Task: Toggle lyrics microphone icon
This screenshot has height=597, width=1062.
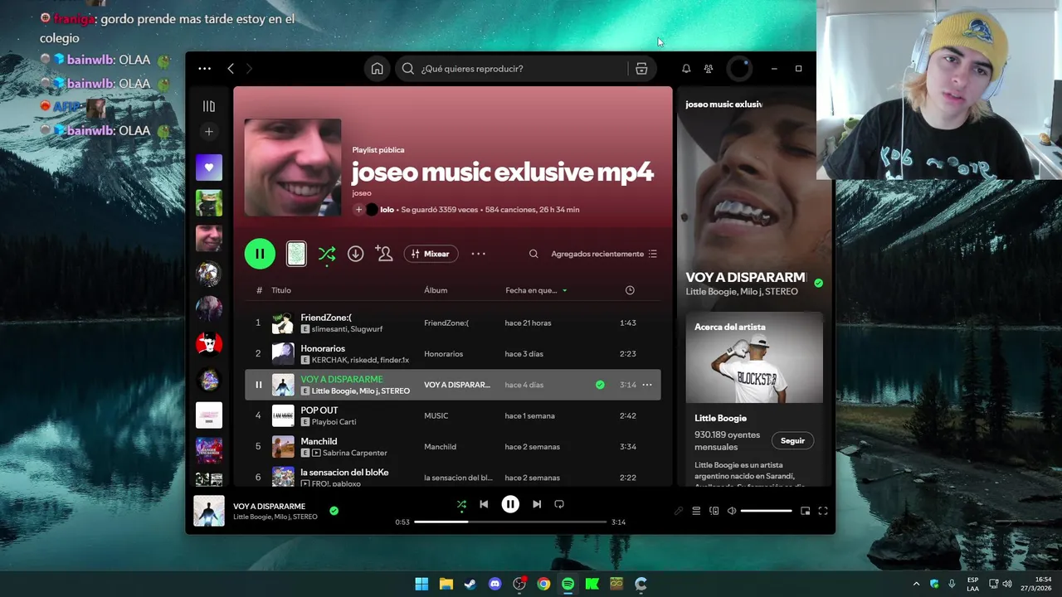Action: pos(679,511)
